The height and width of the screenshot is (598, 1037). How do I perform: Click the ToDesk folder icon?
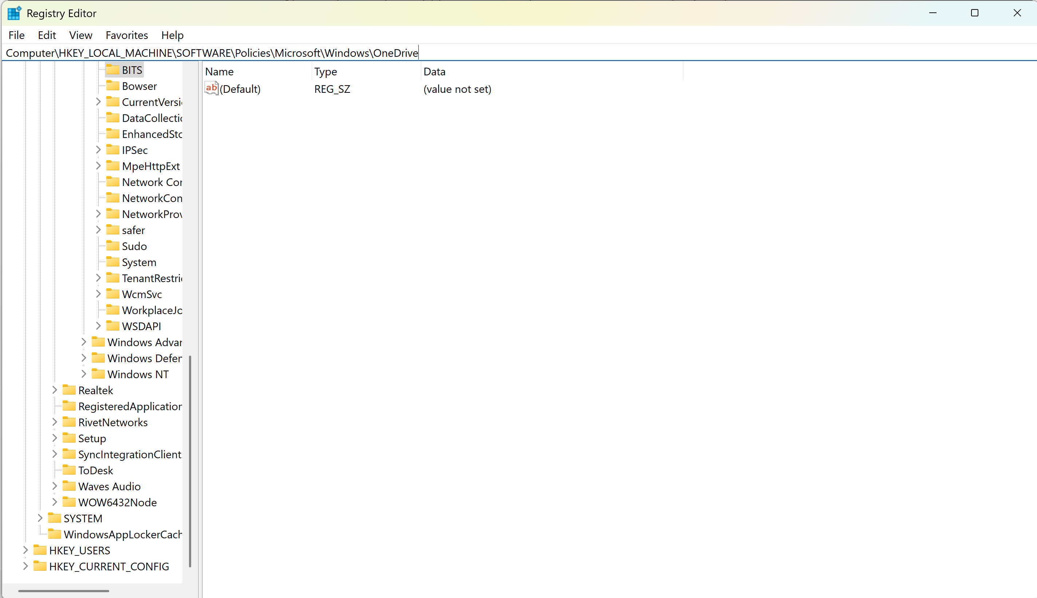[x=69, y=470]
